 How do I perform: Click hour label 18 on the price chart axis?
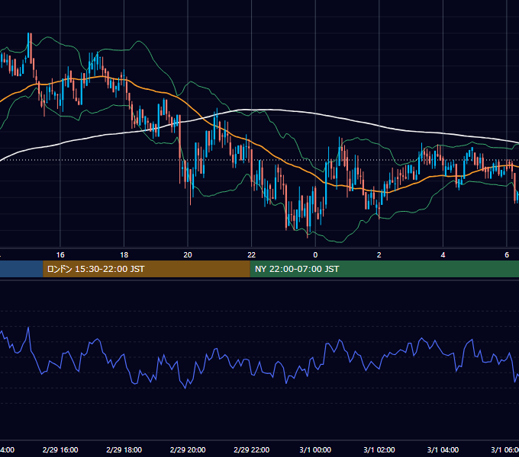click(124, 255)
